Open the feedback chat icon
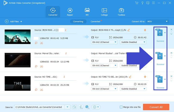Viewport: 174px width, 112px height. click(x=148, y=3)
